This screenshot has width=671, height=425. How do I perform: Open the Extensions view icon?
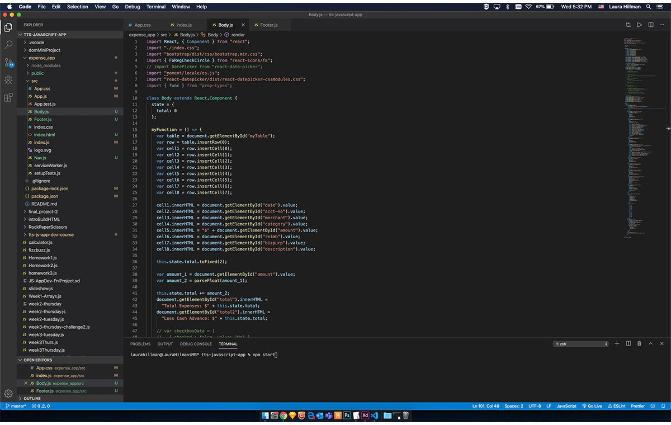(x=8, y=97)
